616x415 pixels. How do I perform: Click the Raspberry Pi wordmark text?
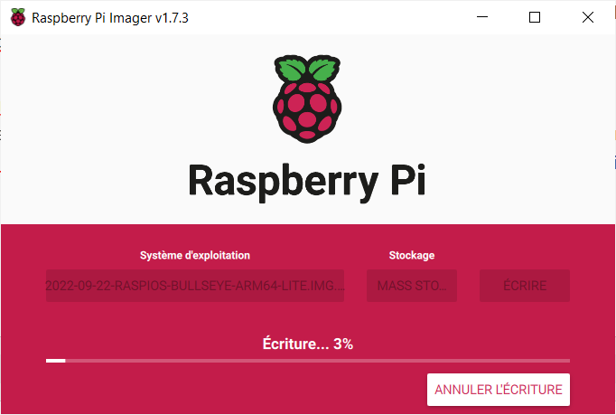307,181
